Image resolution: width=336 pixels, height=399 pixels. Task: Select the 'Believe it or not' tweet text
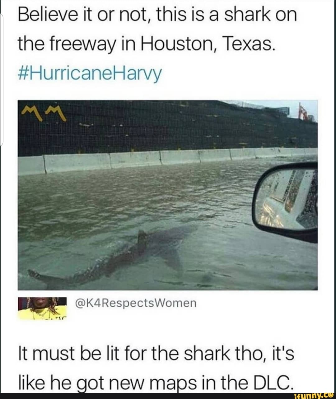[157, 44]
